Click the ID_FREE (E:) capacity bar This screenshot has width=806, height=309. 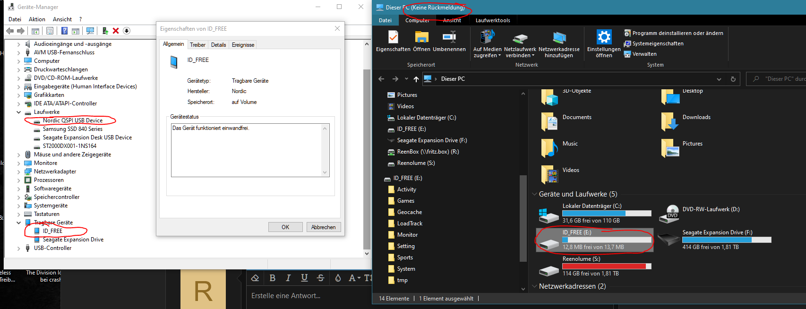pyautogui.click(x=607, y=240)
